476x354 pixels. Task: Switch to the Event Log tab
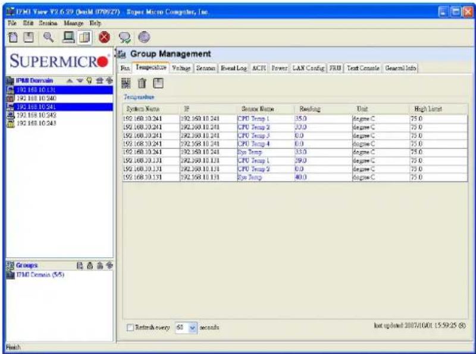(234, 68)
